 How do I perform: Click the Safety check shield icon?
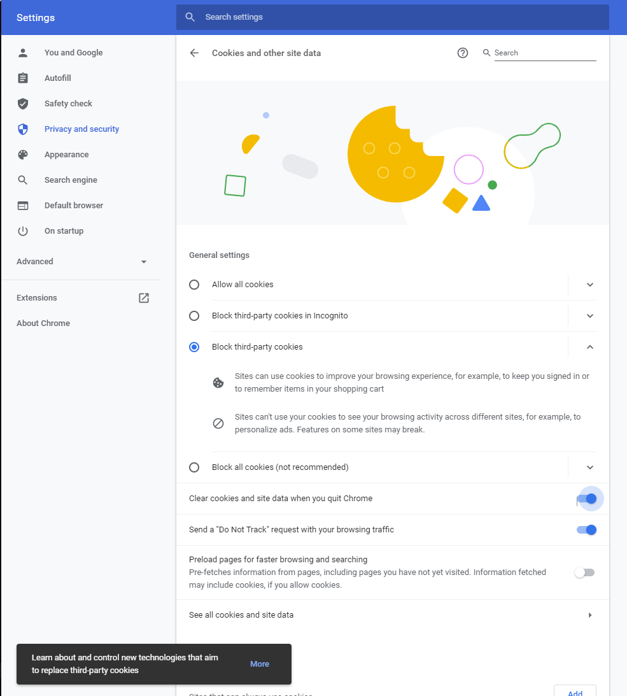tap(23, 104)
